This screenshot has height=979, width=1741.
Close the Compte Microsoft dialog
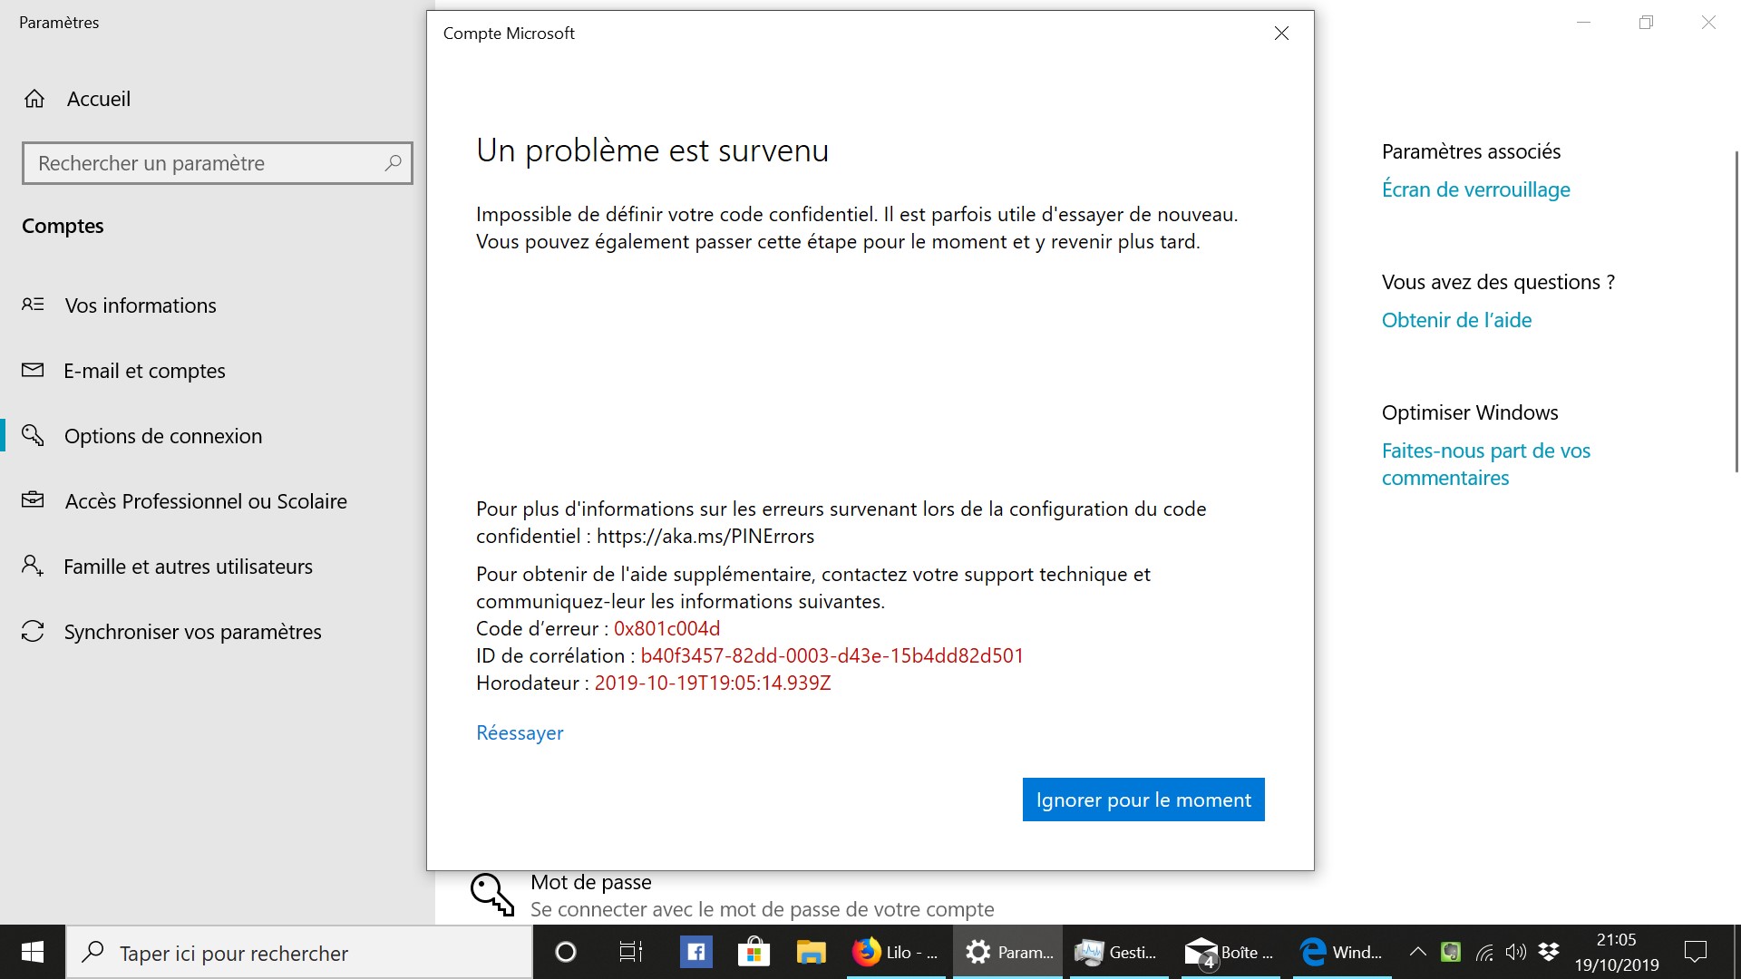(1281, 34)
